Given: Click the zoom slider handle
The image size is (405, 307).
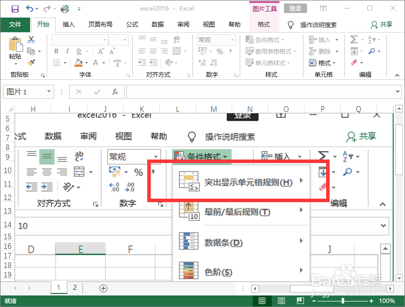Looking at the screenshot, I should click(x=343, y=301).
